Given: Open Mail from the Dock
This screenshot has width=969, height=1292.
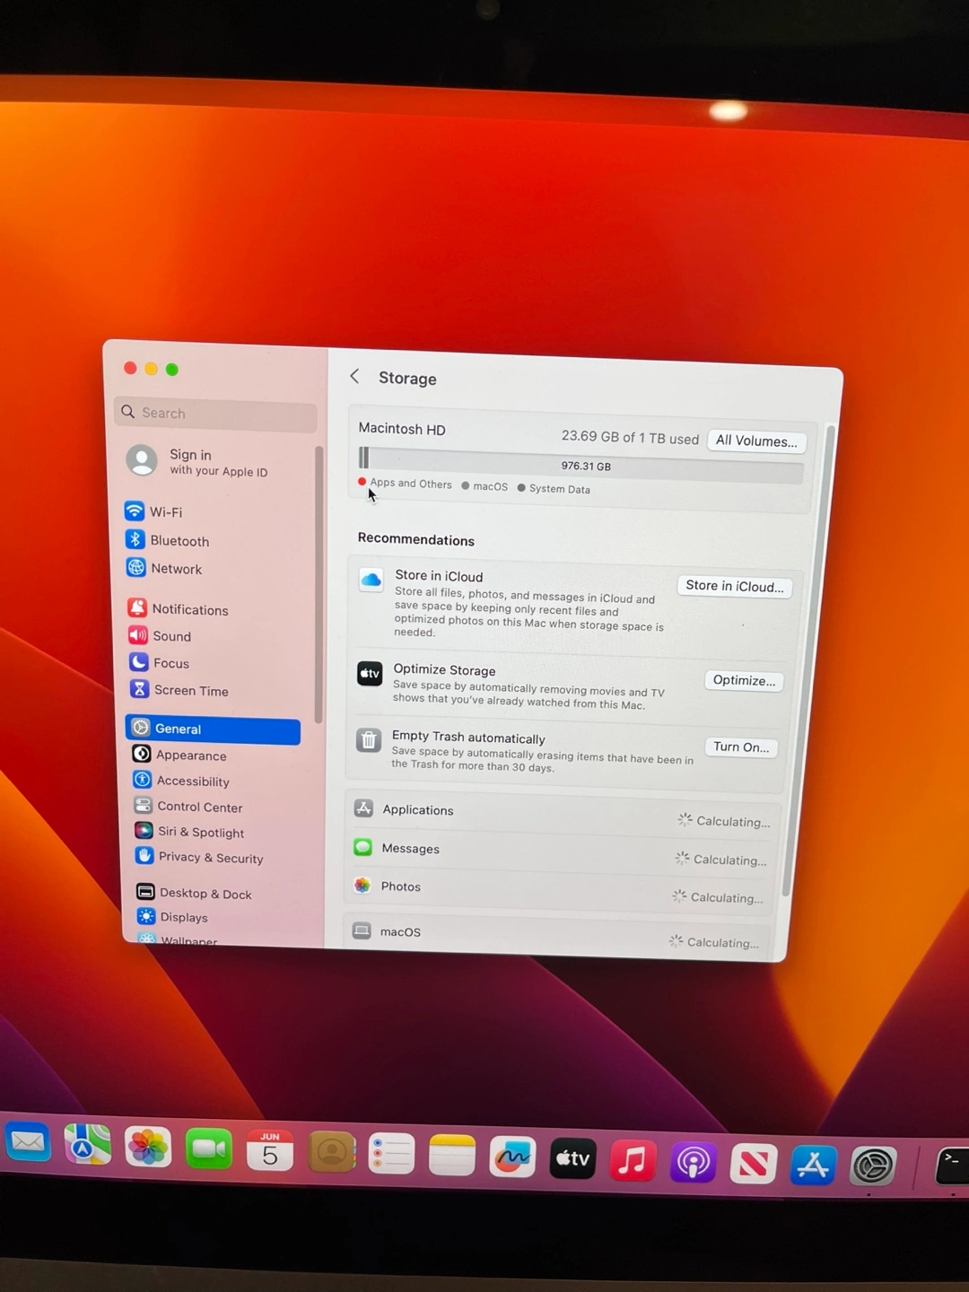Looking at the screenshot, I should (x=29, y=1141).
